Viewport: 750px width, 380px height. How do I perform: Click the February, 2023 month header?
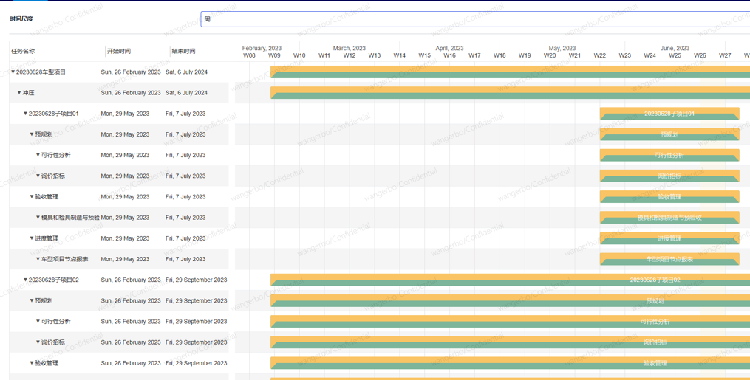(262, 48)
